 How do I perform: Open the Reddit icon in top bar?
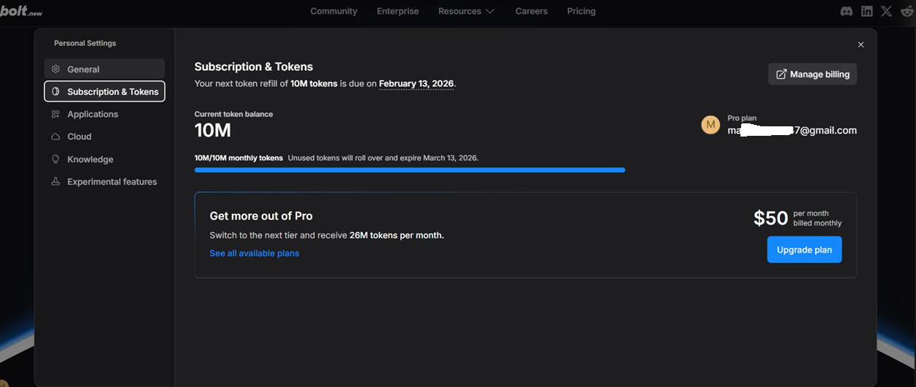pyautogui.click(x=907, y=11)
